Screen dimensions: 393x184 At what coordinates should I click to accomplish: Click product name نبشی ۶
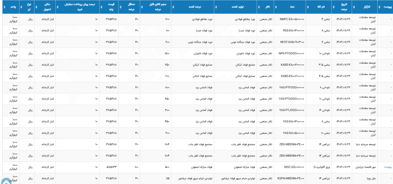[327, 42]
